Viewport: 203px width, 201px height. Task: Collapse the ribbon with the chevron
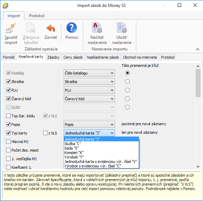(x=198, y=49)
